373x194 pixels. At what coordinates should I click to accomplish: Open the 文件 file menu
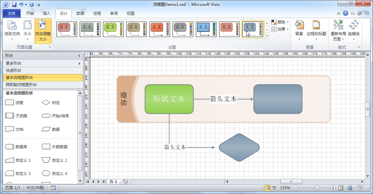(x=12, y=14)
